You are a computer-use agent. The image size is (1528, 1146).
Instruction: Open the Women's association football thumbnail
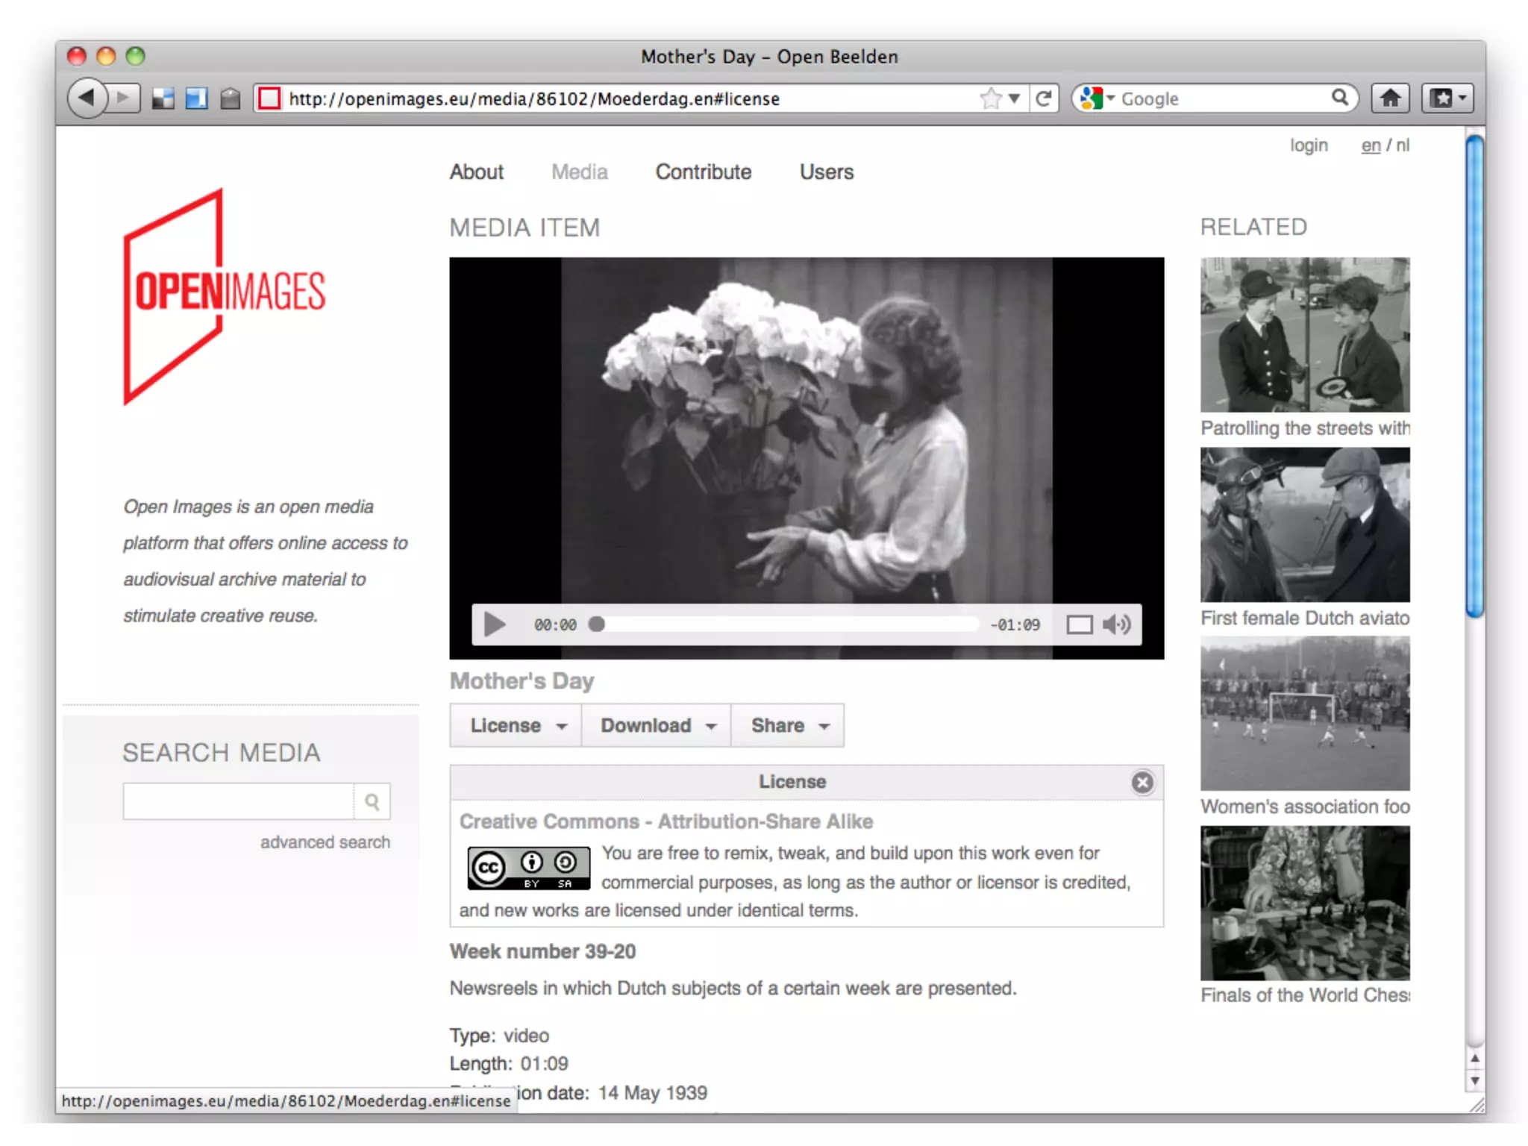click(x=1304, y=713)
